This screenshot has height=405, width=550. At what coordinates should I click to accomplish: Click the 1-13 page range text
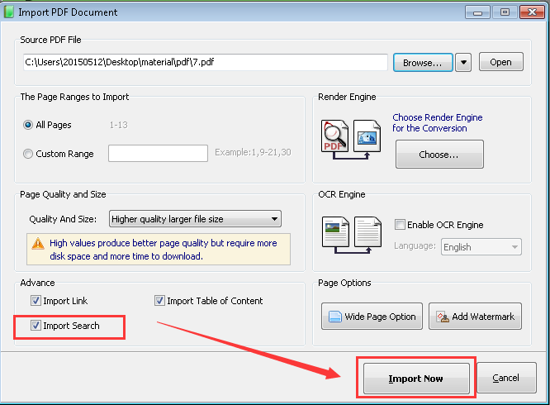tap(119, 125)
